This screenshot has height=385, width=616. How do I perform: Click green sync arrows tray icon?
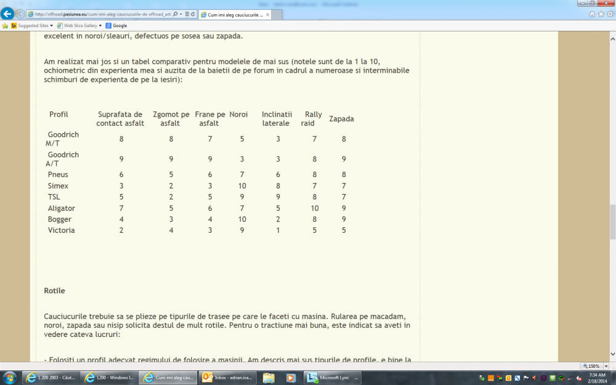[561, 378]
